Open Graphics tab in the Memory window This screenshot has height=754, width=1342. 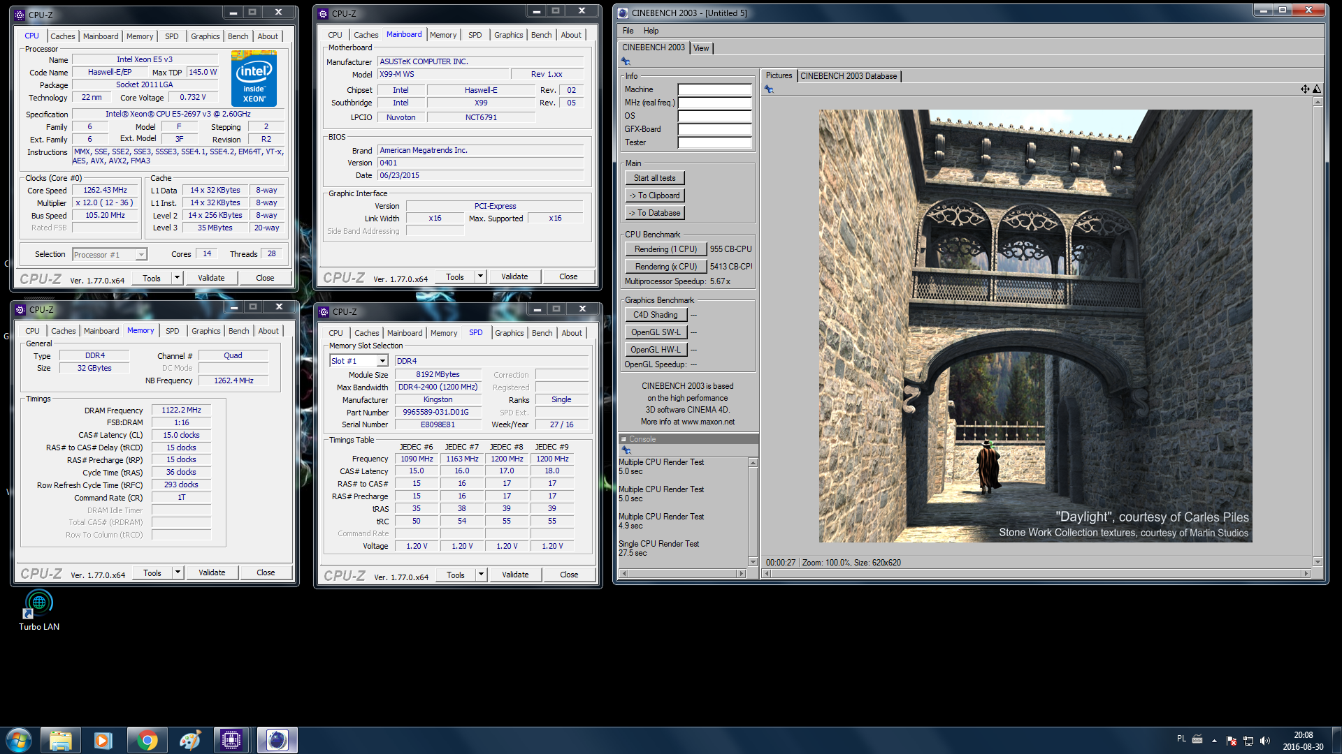click(x=206, y=331)
